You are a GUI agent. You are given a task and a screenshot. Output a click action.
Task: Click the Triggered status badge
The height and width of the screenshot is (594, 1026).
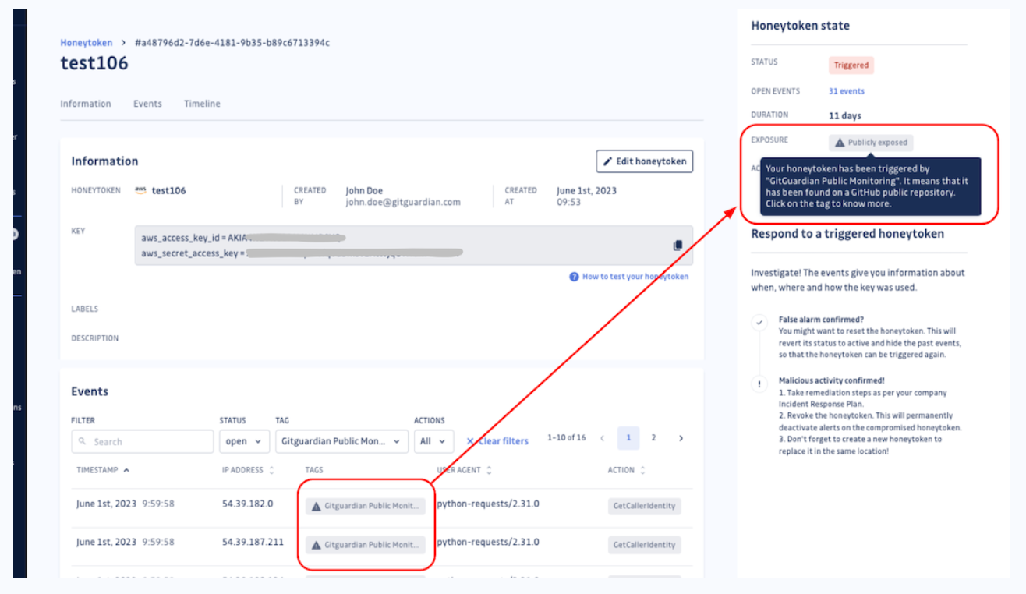(851, 65)
